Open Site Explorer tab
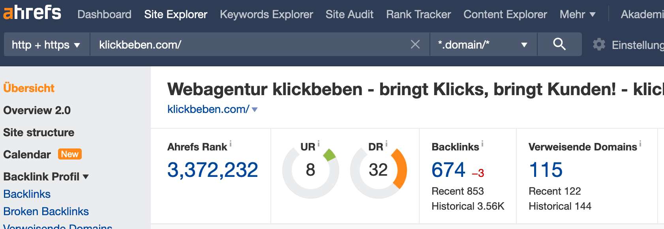This screenshot has height=229, width=664. [x=176, y=14]
